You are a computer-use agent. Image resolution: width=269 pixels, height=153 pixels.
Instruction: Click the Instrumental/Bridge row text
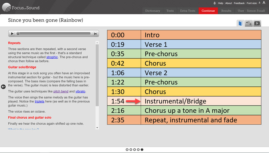pos(175,101)
